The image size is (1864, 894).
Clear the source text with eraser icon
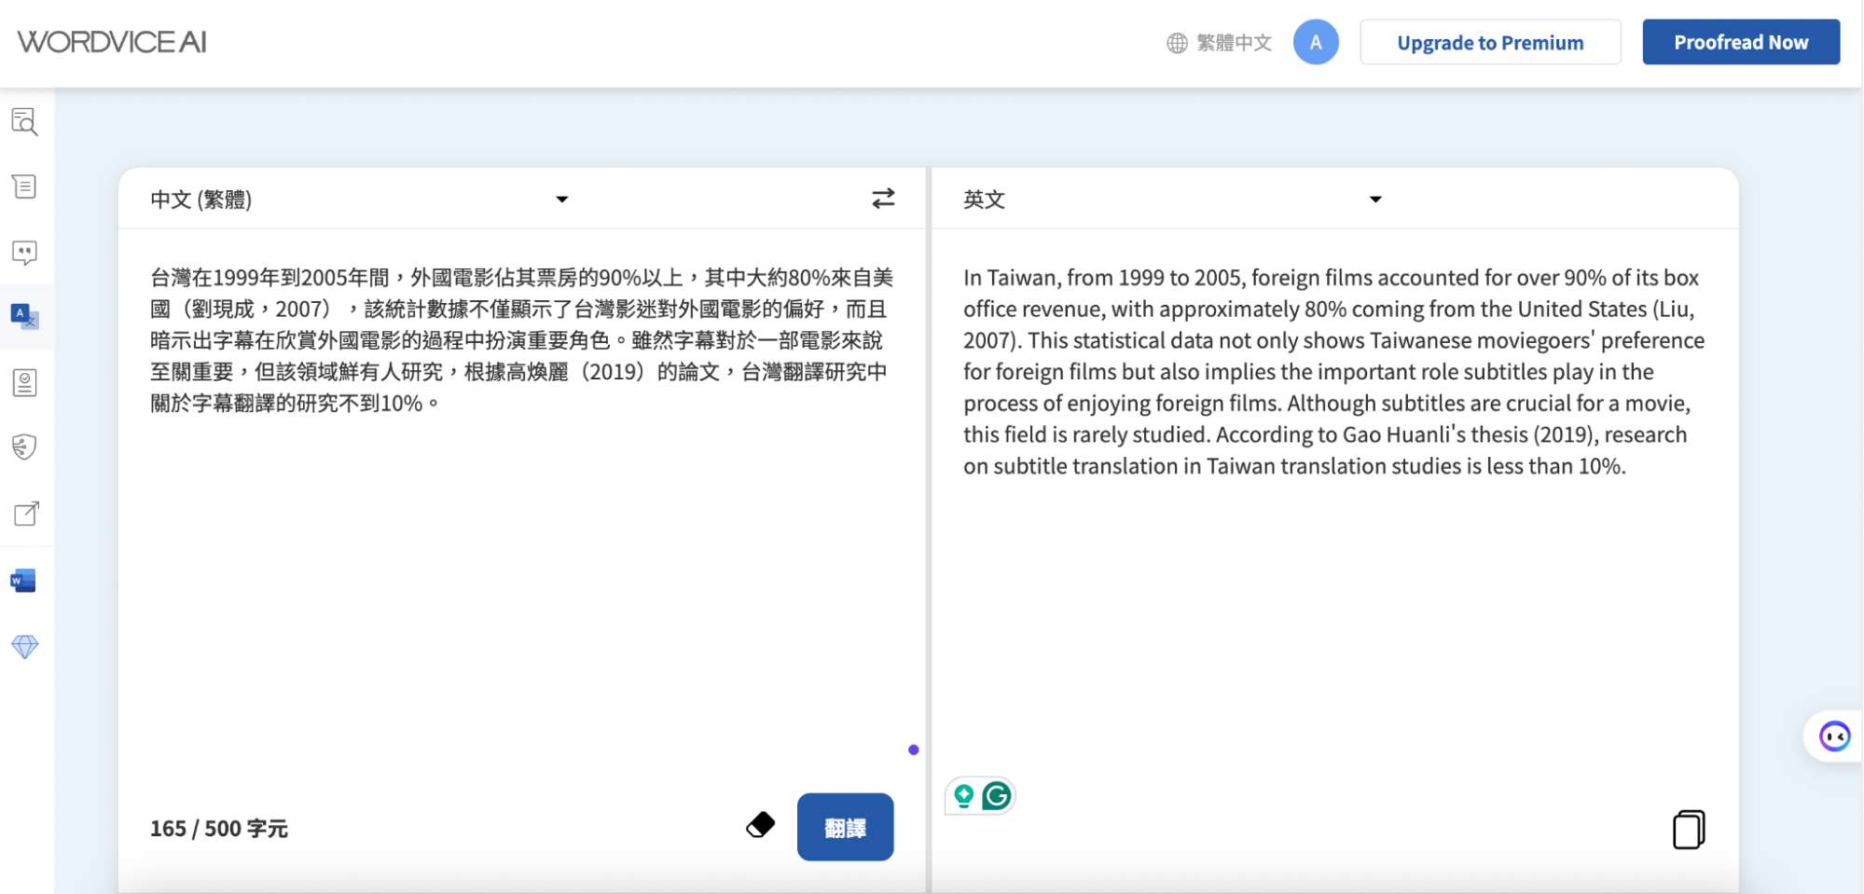[x=761, y=825]
